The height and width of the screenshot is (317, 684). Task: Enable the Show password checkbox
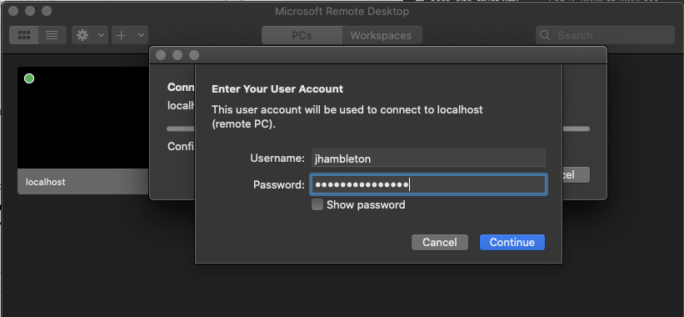317,204
